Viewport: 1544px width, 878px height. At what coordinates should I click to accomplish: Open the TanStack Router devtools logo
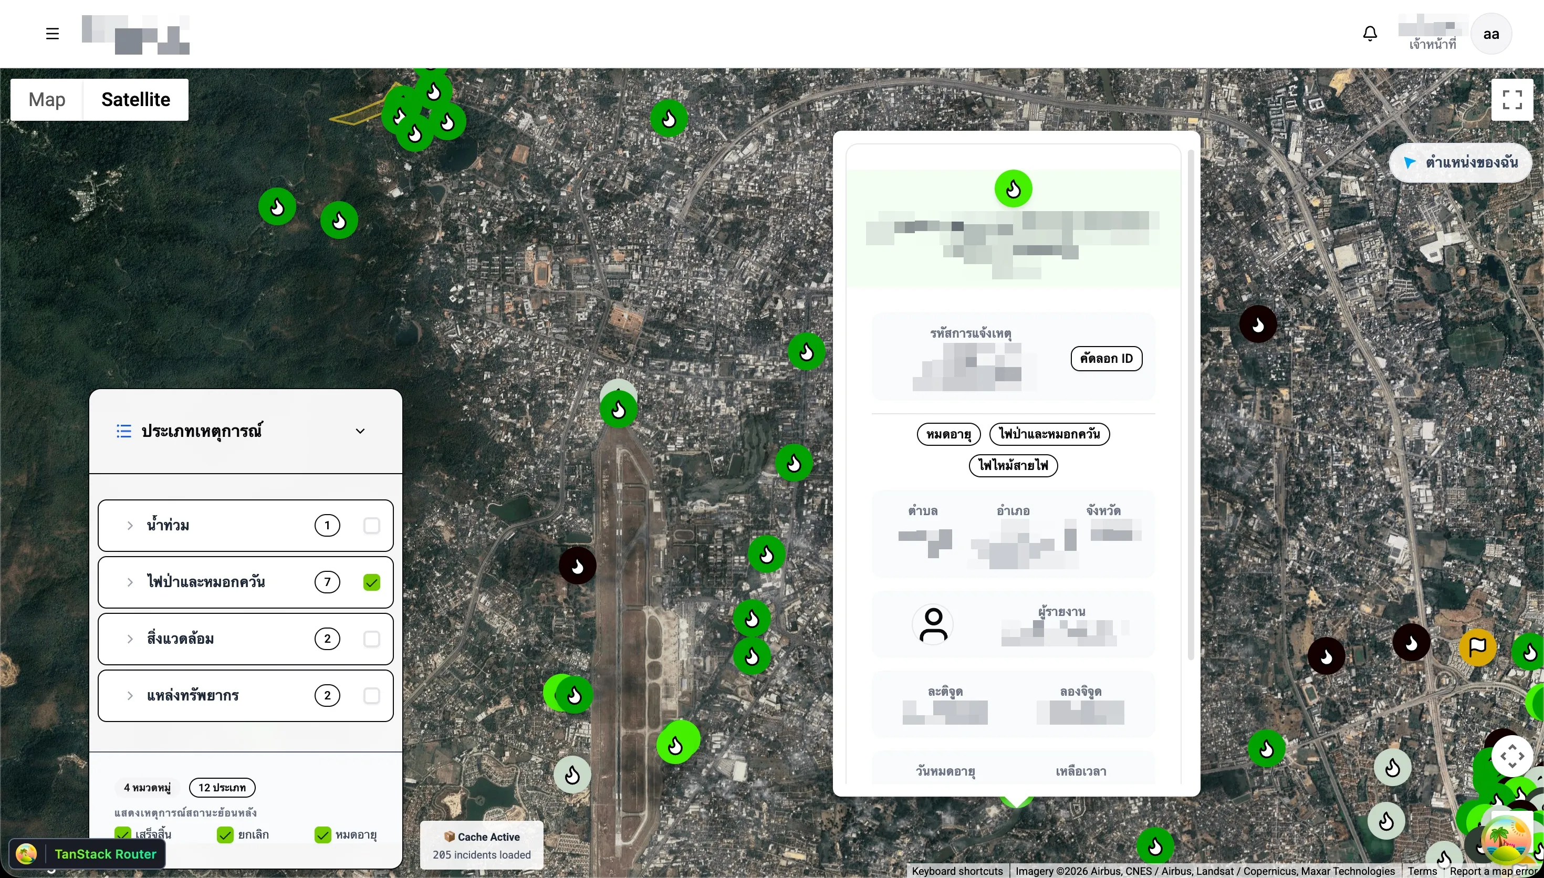click(27, 854)
